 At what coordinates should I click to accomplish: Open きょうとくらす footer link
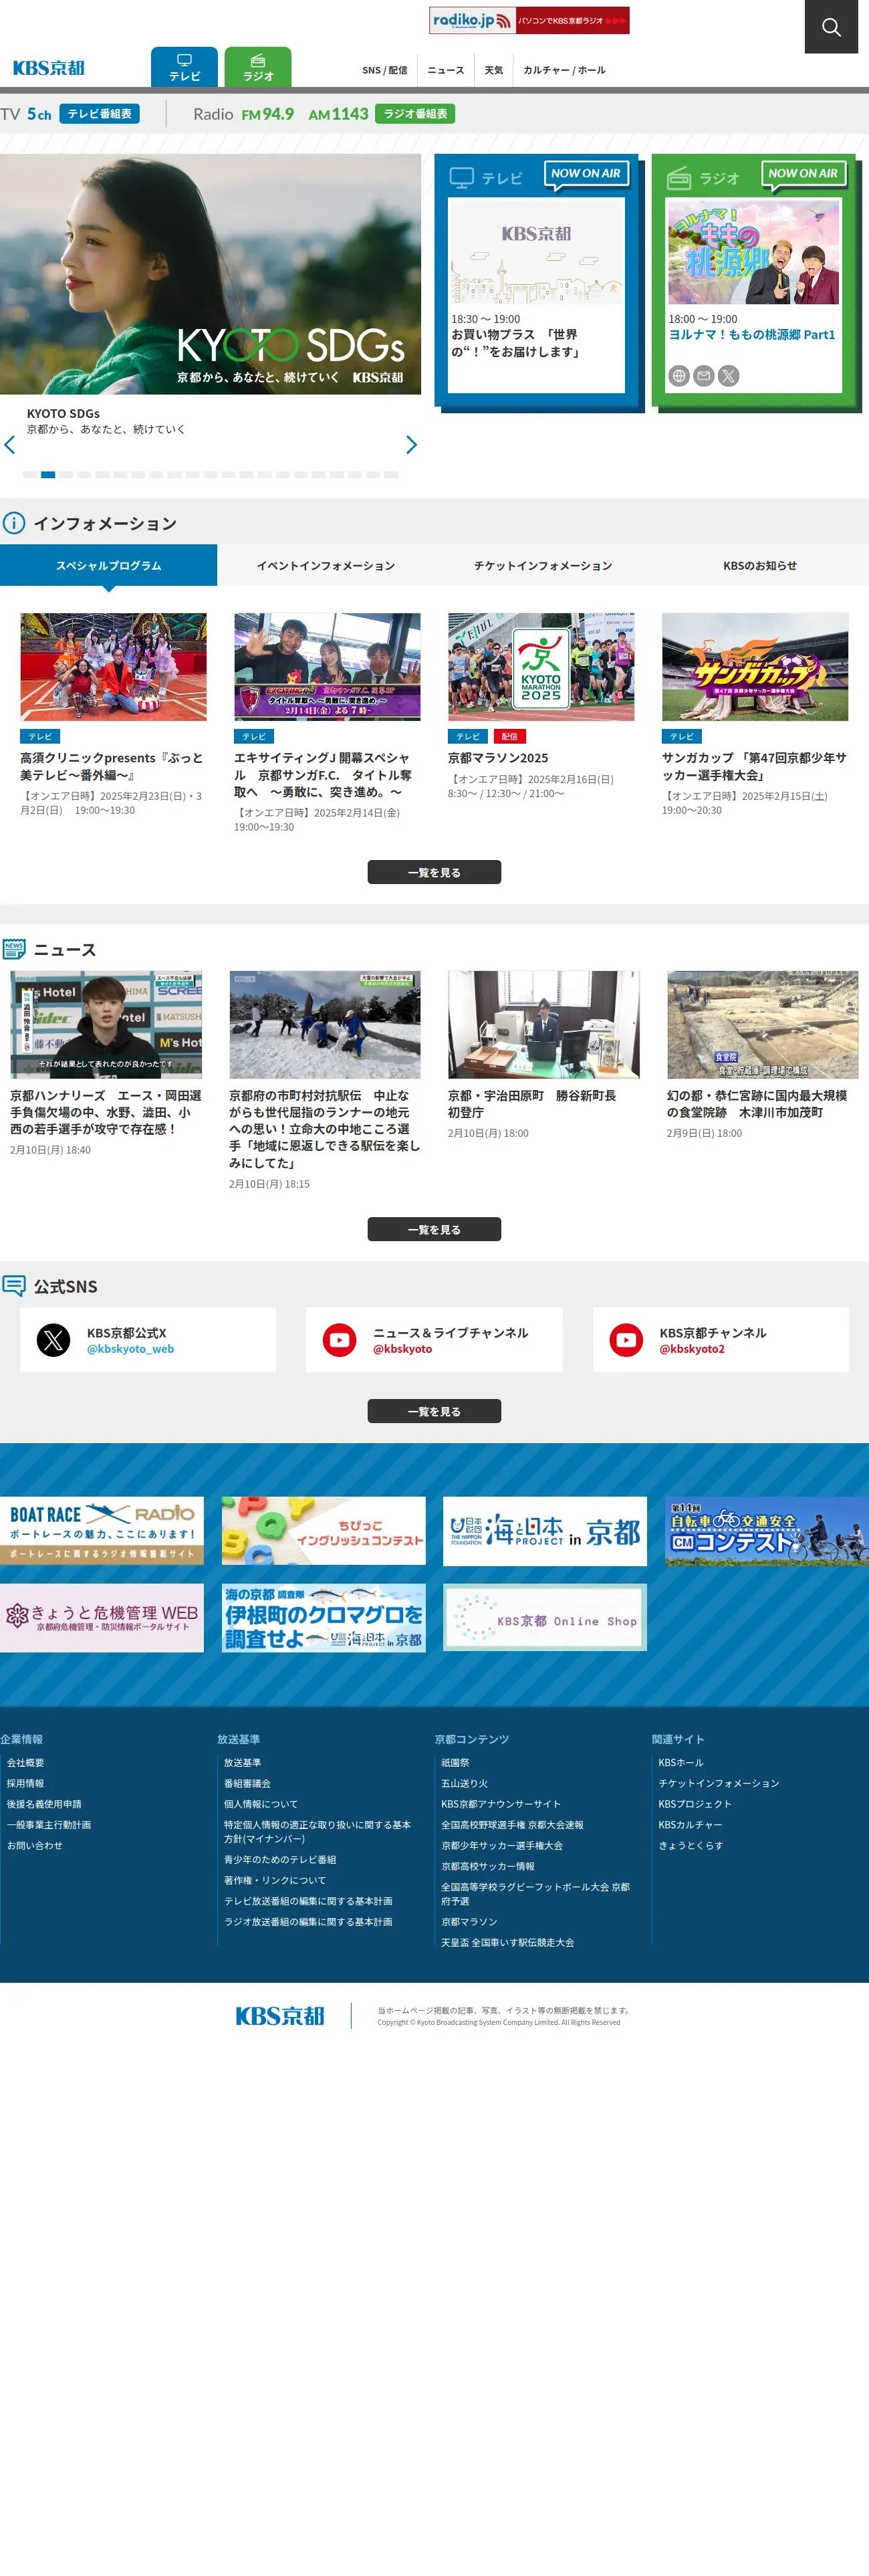pos(690,1846)
